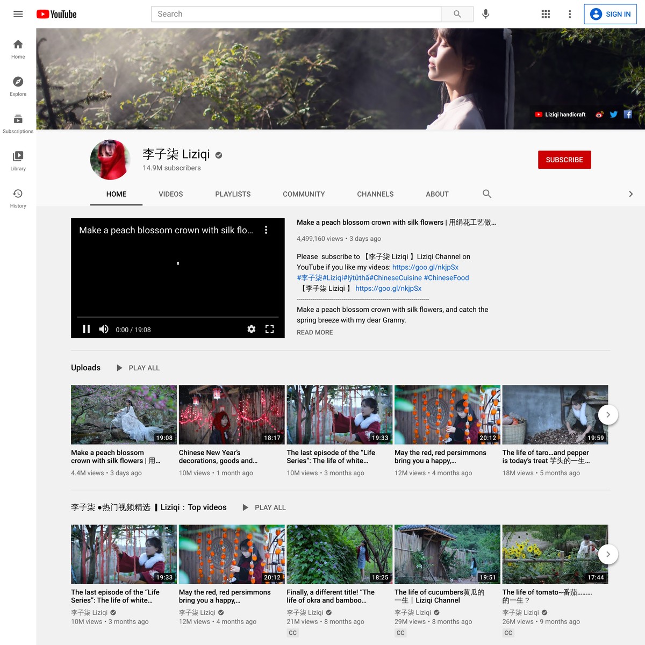Image resolution: width=645 pixels, height=645 pixels.
Task: Open the Community tab
Action: coord(304,194)
